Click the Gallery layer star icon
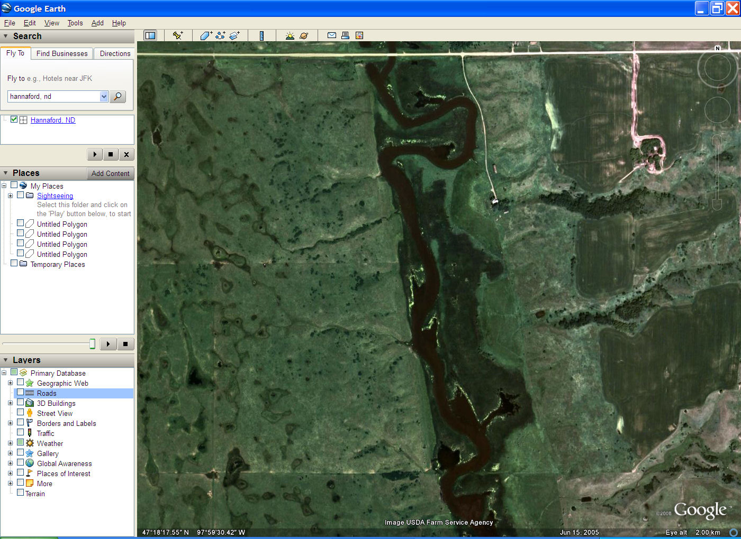 coord(30,453)
